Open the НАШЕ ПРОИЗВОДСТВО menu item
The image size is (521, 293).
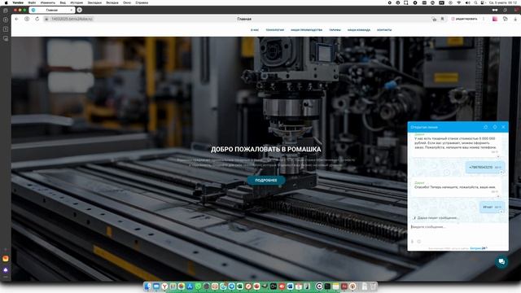[306, 30]
